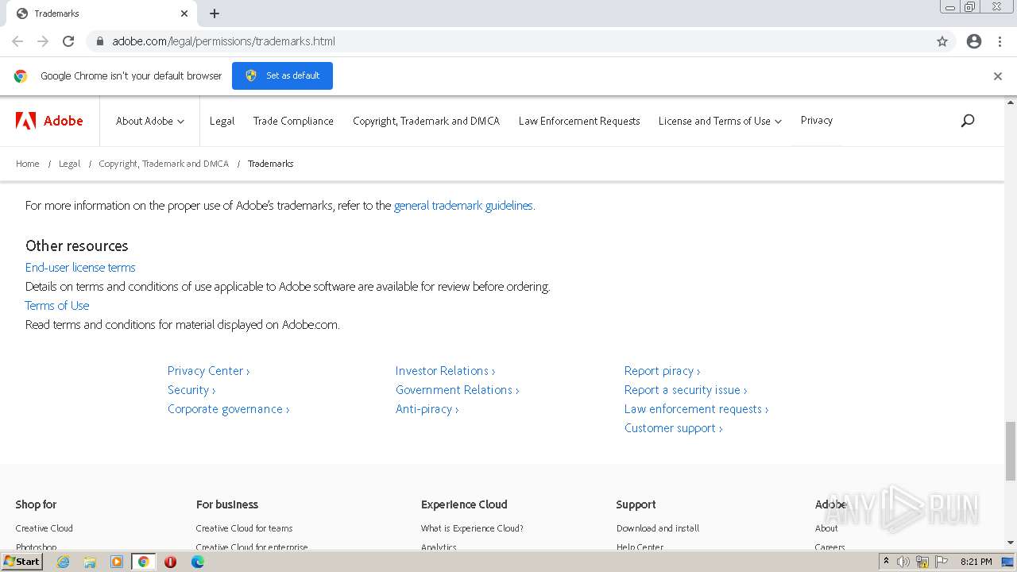Open the Opera taskbar icon
This screenshot has width=1017, height=572.
point(170,562)
